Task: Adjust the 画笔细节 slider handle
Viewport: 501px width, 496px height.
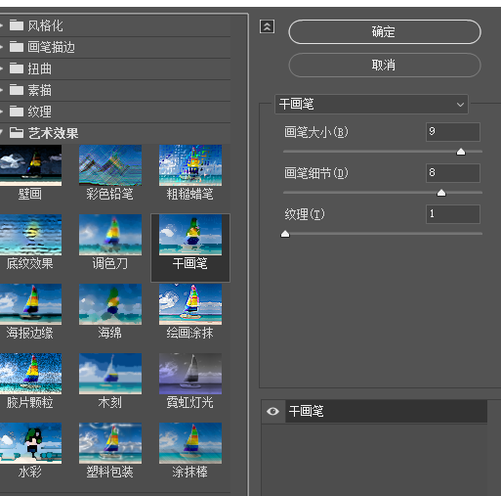Action: pos(441,193)
